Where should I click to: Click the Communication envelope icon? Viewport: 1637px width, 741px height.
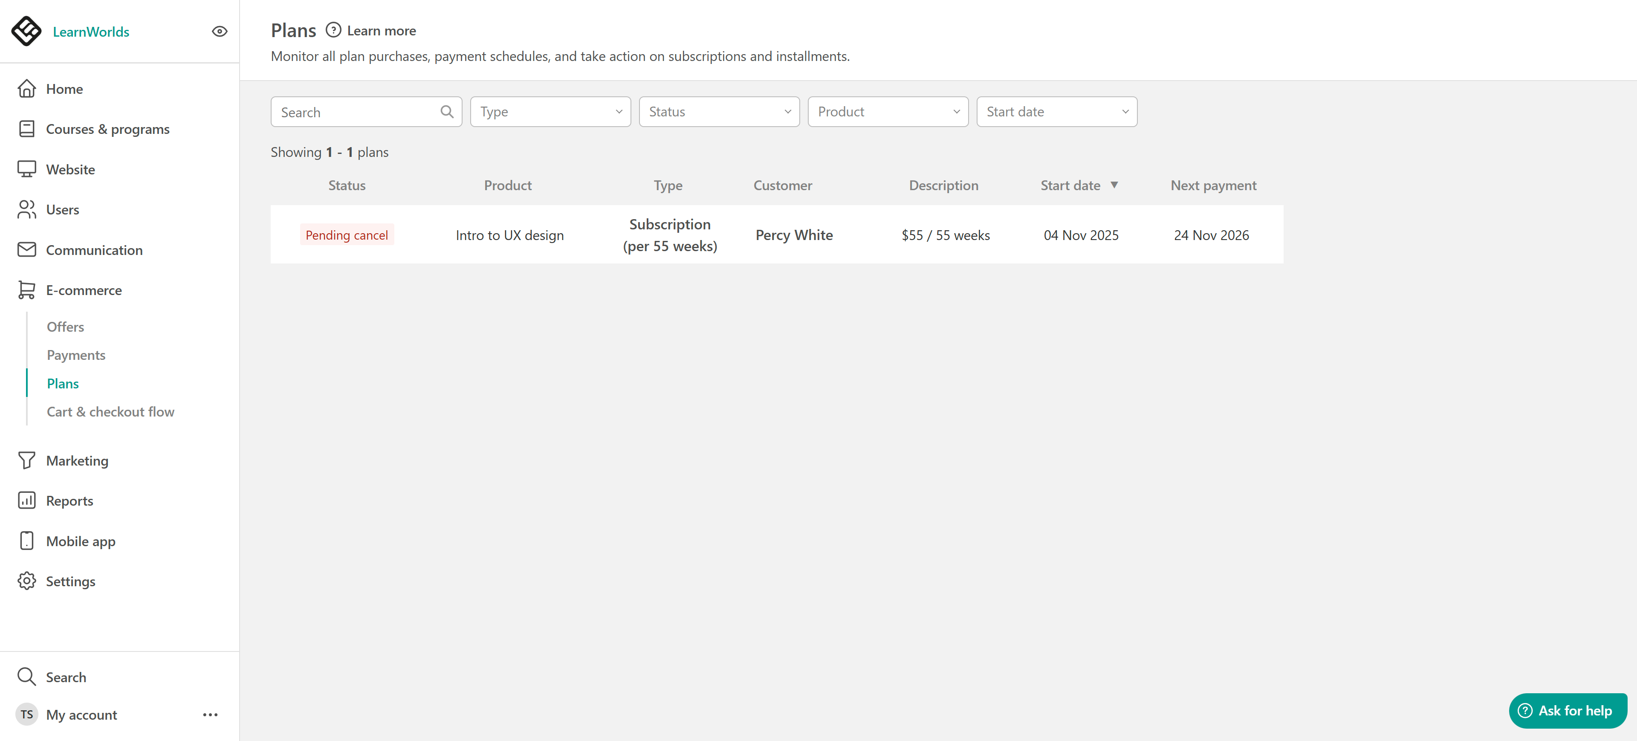(x=26, y=250)
